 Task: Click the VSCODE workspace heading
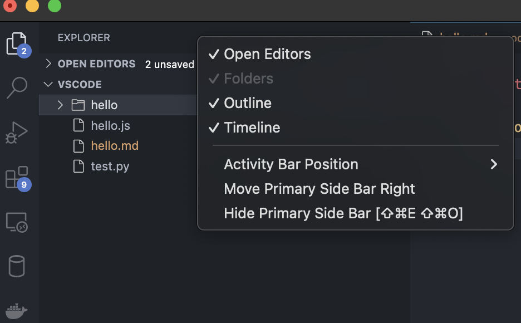tap(80, 85)
